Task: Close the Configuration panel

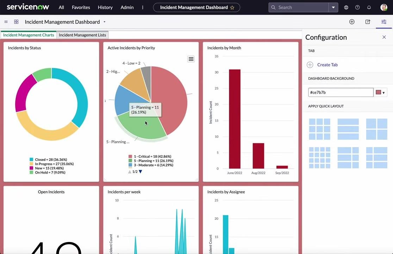Action: coord(384,37)
